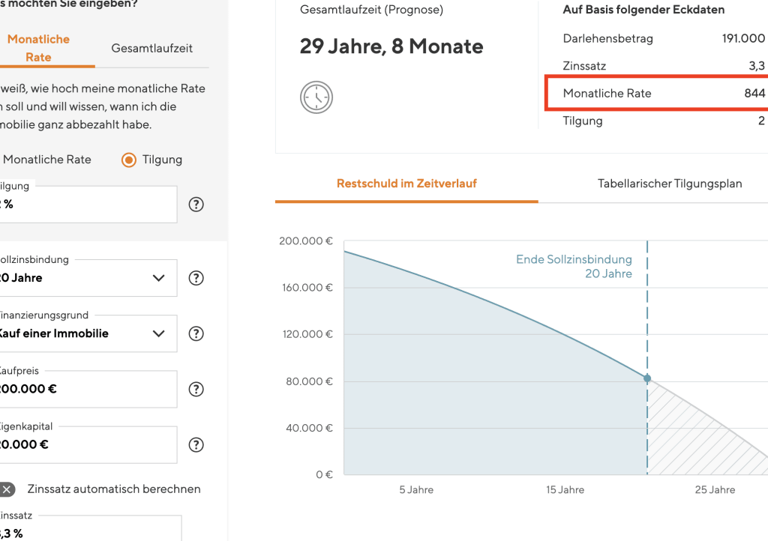Select the Tilgung radio button
This screenshot has height=541, width=768.
[x=129, y=160]
